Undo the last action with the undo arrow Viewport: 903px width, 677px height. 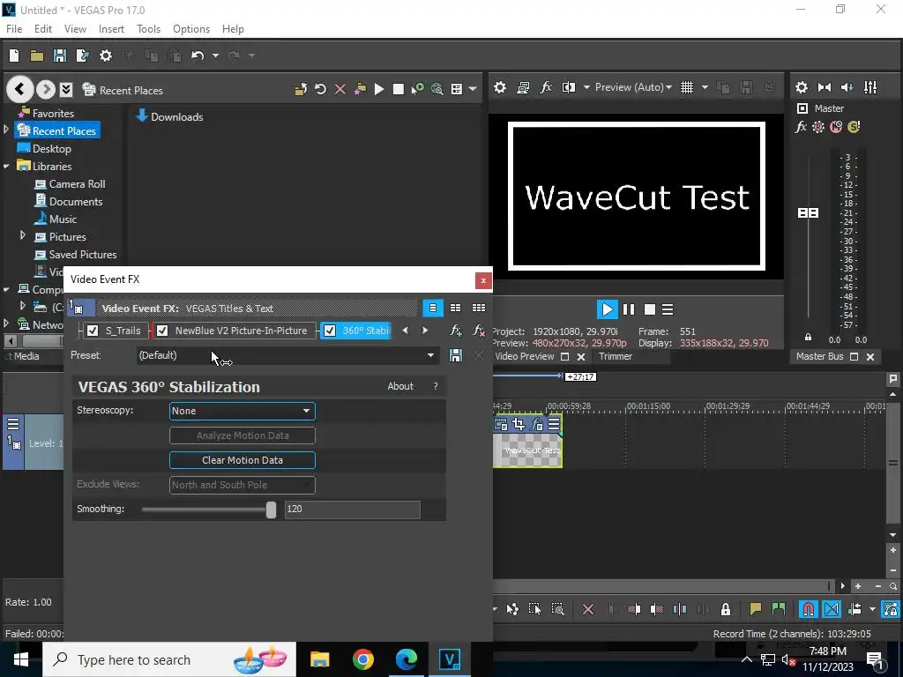(x=198, y=56)
